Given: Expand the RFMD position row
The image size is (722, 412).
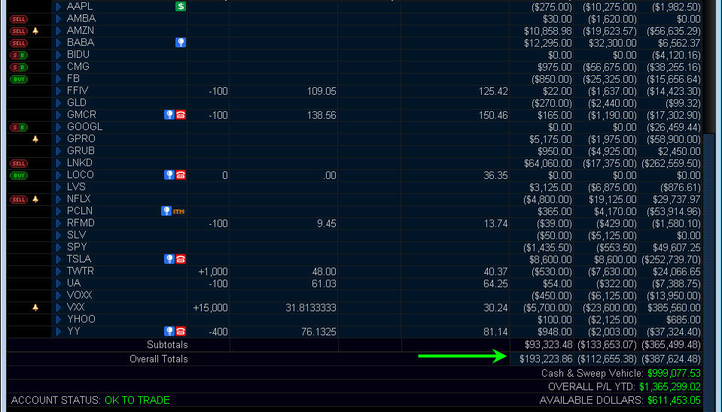Looking at the screenshot, I should coord(59,223).
